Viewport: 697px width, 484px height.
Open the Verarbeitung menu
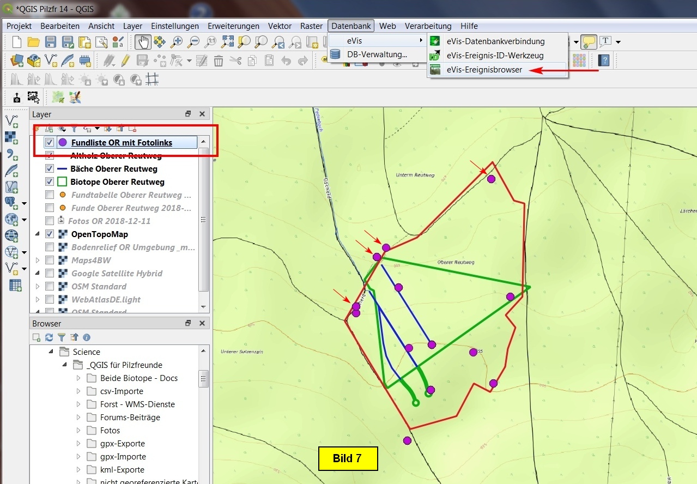pos(428,26)
